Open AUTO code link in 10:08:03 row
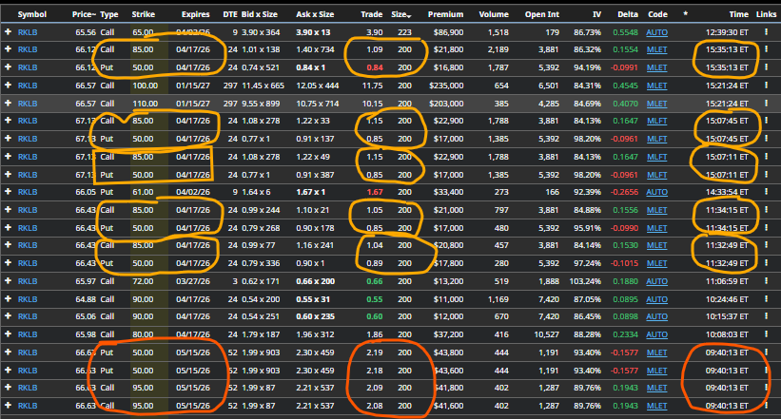This screenshot has width=781, height=419. [x=657, y=334]
